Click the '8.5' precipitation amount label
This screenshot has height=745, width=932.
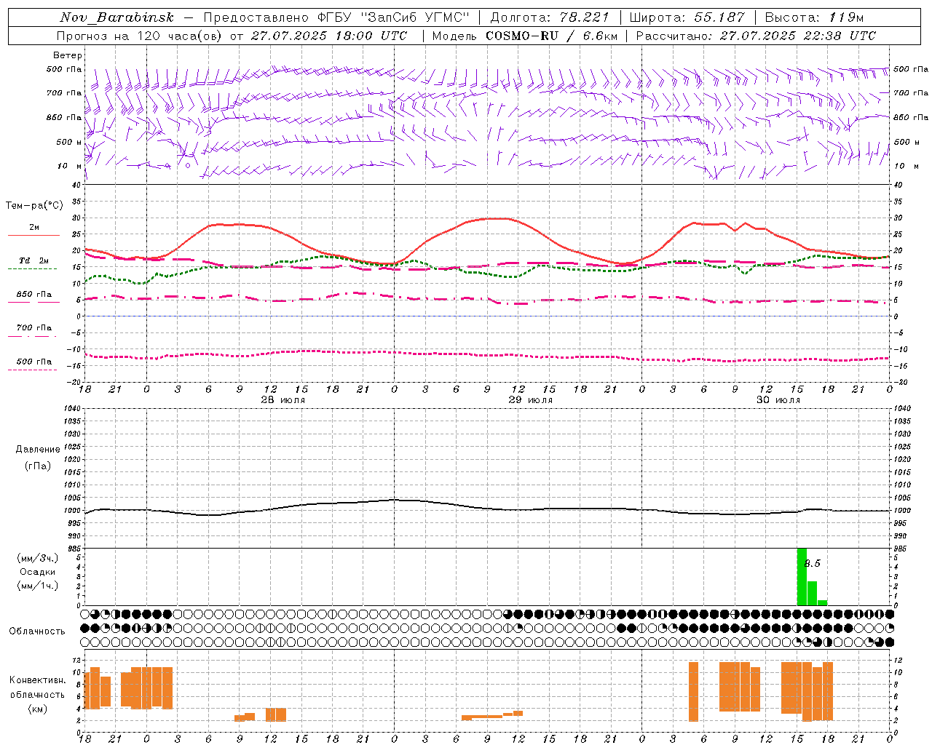tap(813, 563)
